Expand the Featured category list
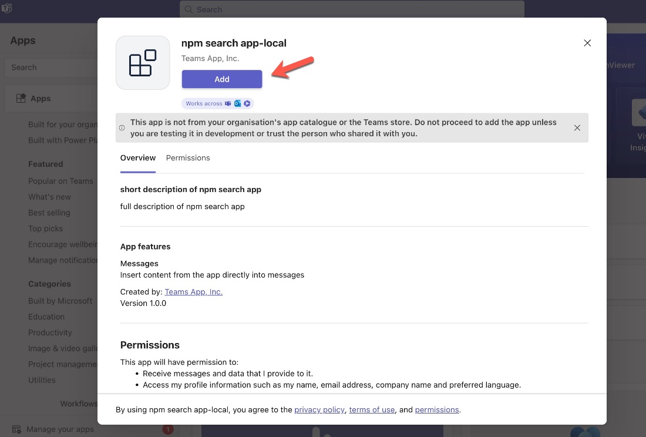Screen dimensions: 646x437 (x=46, y=164)
